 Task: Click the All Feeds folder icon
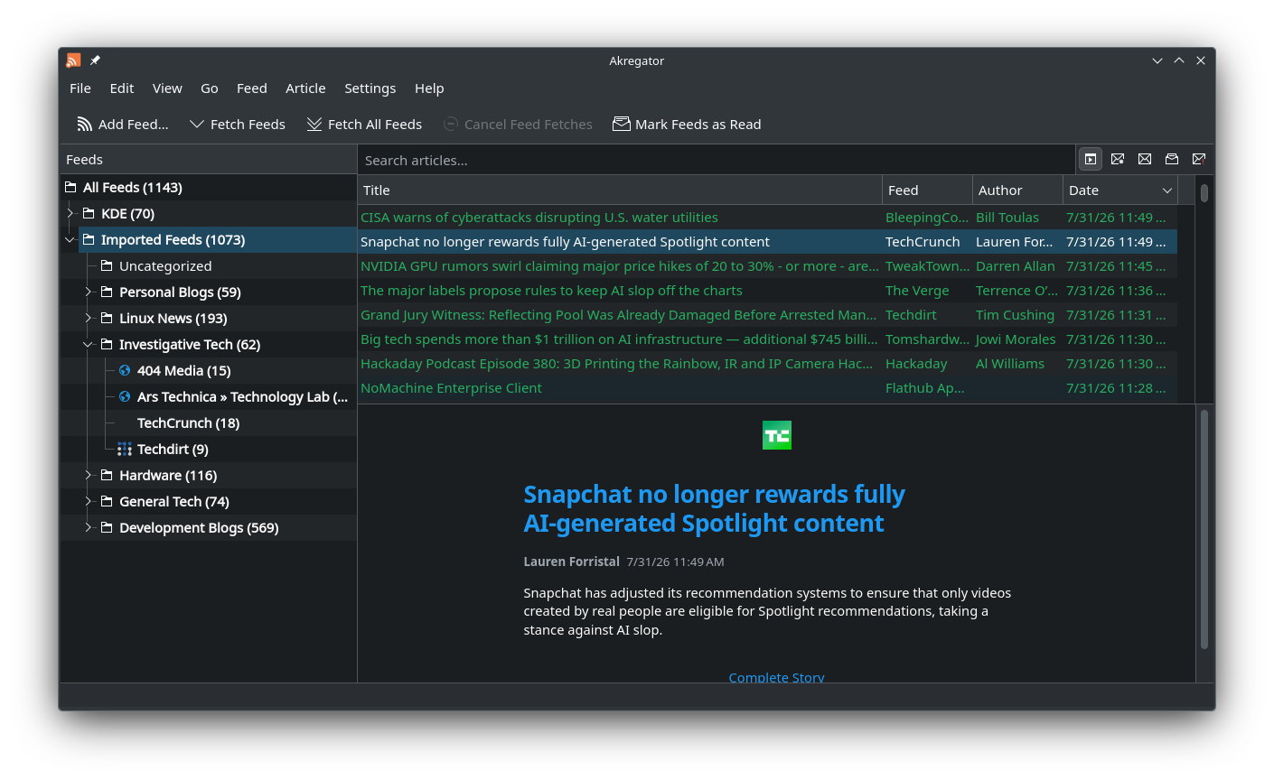tap(70, 187)
